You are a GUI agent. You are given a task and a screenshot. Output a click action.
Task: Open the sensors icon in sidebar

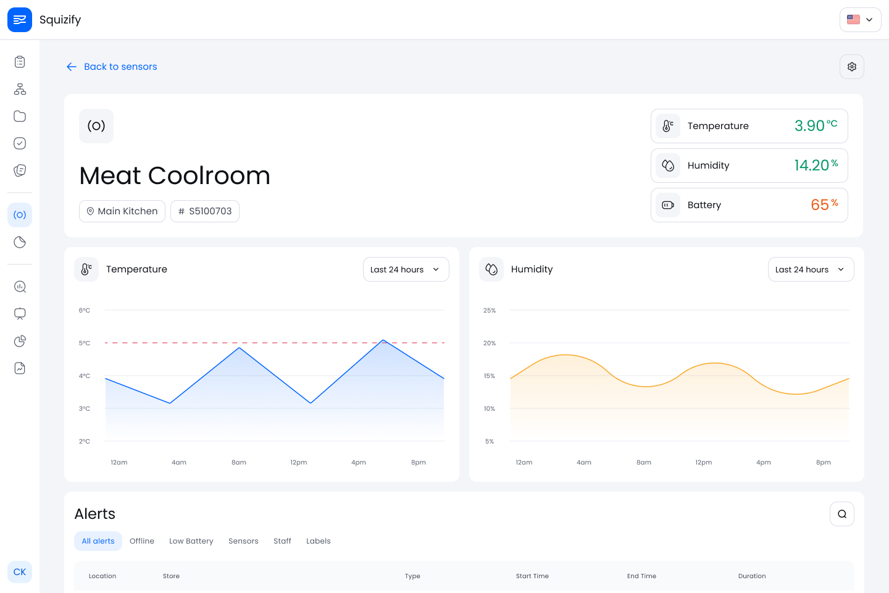(20, 215)
